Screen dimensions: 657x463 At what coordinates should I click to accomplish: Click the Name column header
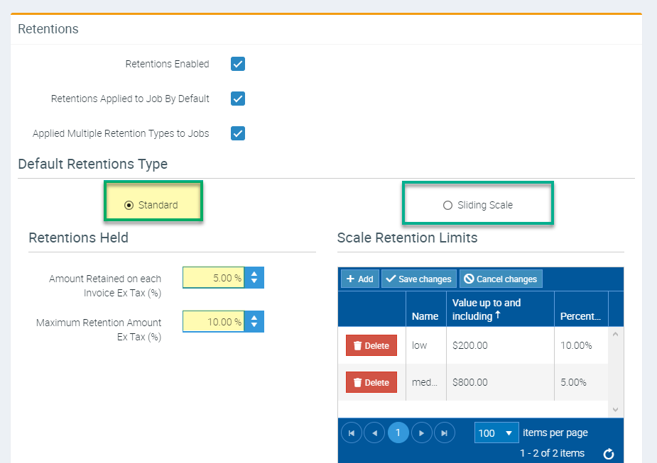pyautogui.click(x=425, y=316)
